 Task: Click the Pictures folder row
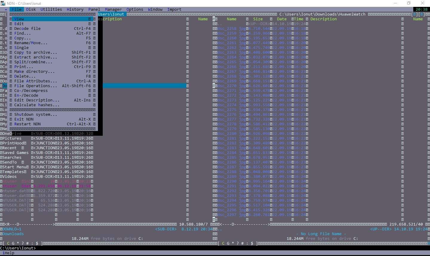pyautogui.click(x=47, y=138)
